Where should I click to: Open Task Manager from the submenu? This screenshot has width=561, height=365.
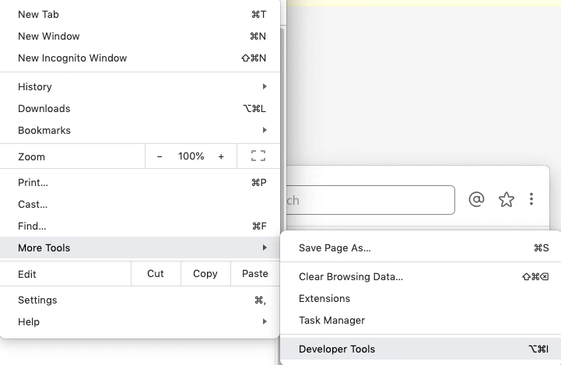420,321
